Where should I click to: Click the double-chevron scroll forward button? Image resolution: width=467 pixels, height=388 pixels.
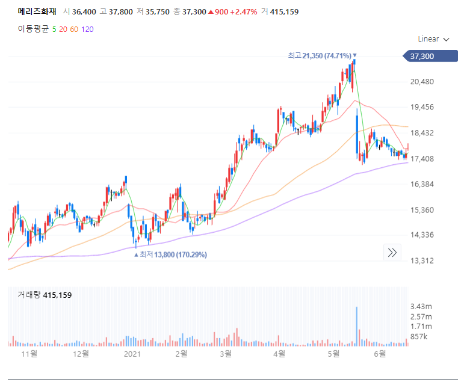(392, 253)
